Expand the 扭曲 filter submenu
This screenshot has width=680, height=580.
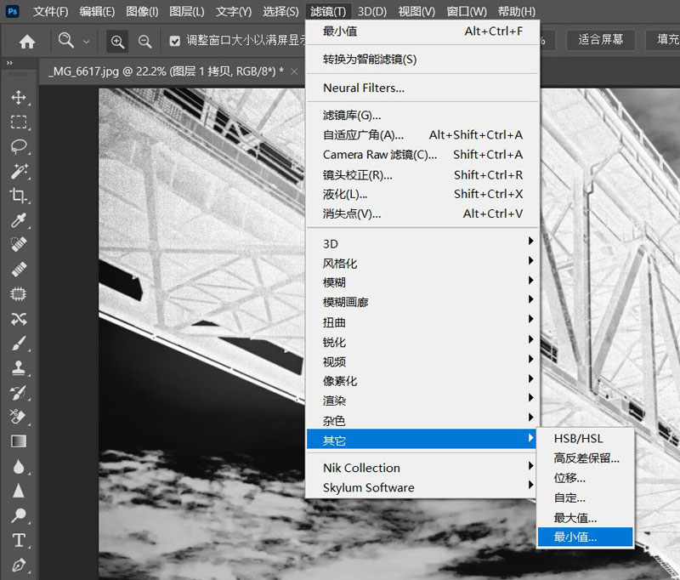(x=422, y=321)
